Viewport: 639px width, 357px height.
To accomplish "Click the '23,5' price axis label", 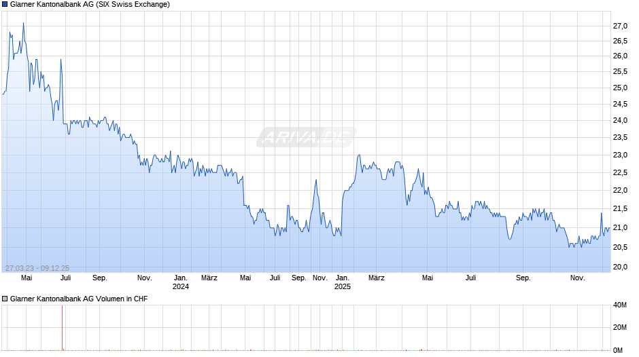I will [x=620, y=138].
